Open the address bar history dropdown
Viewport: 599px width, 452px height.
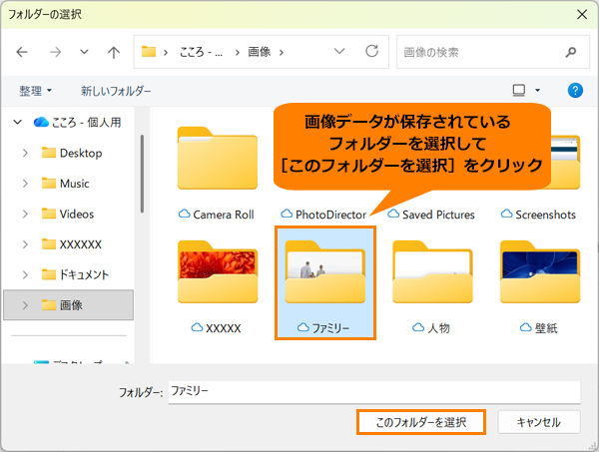click(x=342, y=51)
